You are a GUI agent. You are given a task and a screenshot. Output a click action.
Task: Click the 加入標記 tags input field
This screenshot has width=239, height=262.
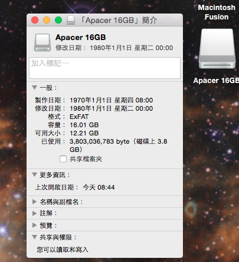click(x=104, y=68)
